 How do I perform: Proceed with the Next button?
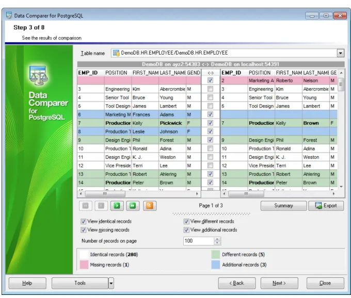279,283
